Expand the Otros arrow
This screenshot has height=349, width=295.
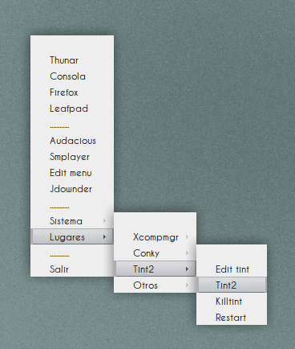click(x=187, y=285)
